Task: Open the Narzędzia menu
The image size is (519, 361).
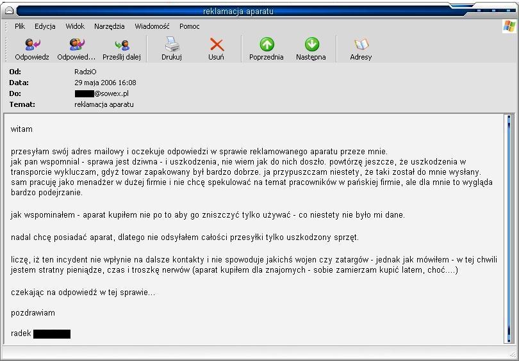Action: (109, 26)
